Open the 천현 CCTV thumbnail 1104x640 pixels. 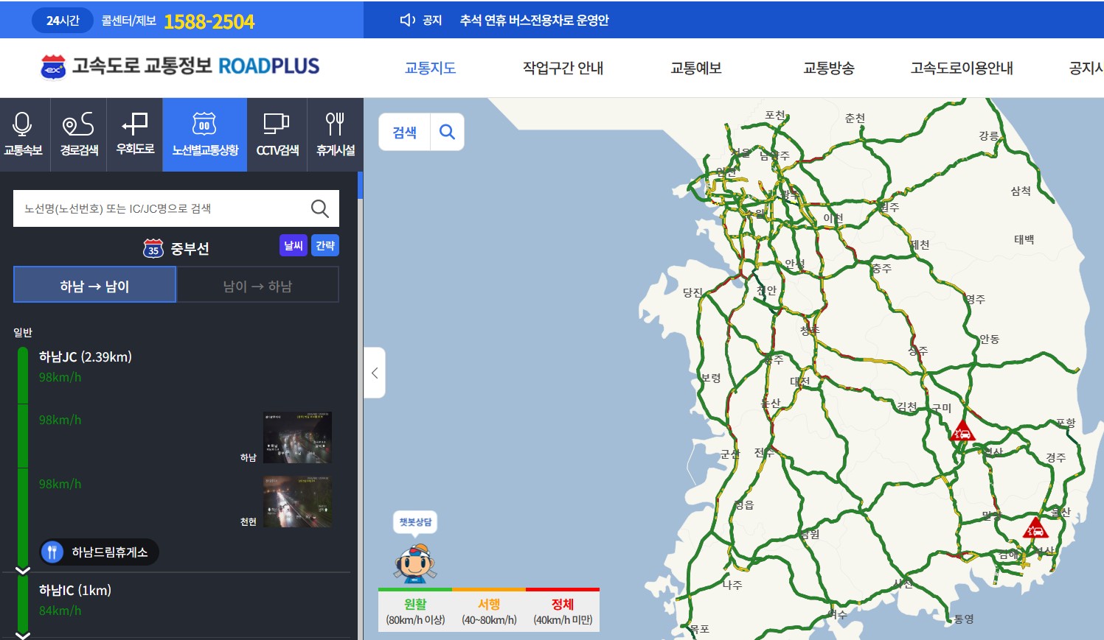(x=297, y=502)
